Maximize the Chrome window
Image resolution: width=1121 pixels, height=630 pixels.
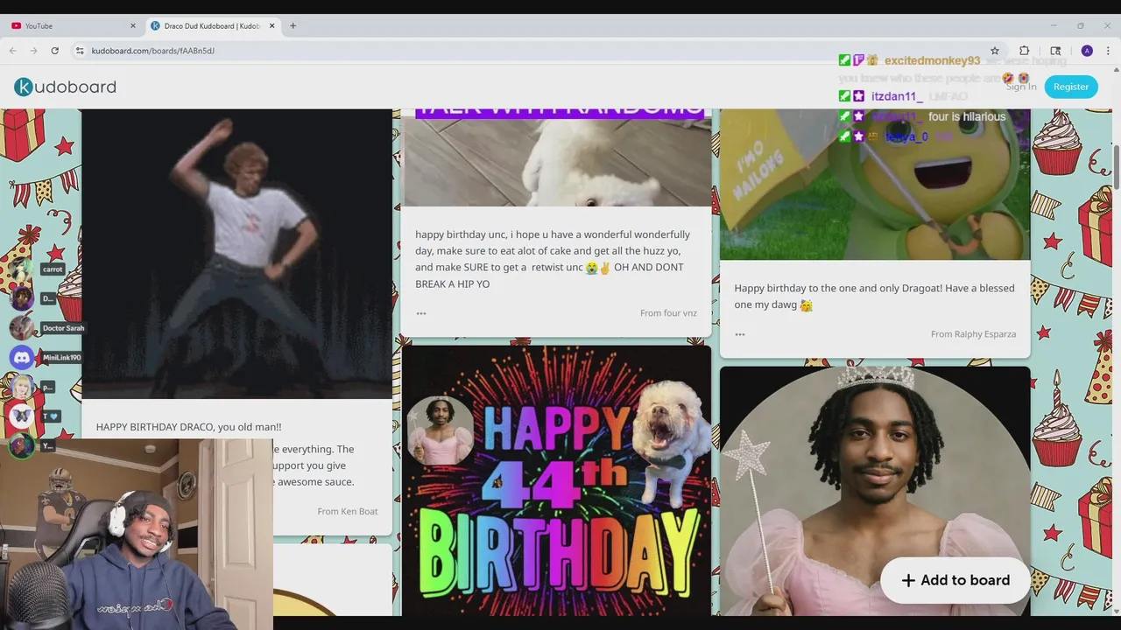pyautogui.click(x=1081, y=25)
